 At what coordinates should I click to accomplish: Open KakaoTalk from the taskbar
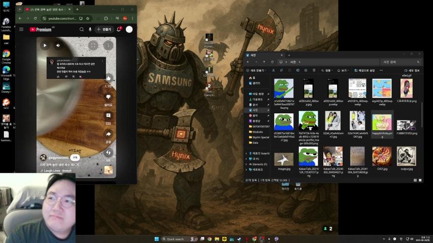point(224,239)
